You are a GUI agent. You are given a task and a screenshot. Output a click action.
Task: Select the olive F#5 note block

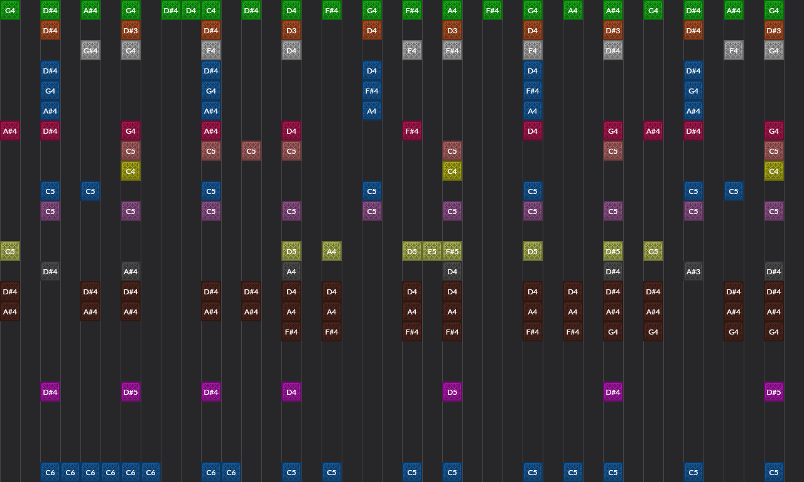click(452, 251)
